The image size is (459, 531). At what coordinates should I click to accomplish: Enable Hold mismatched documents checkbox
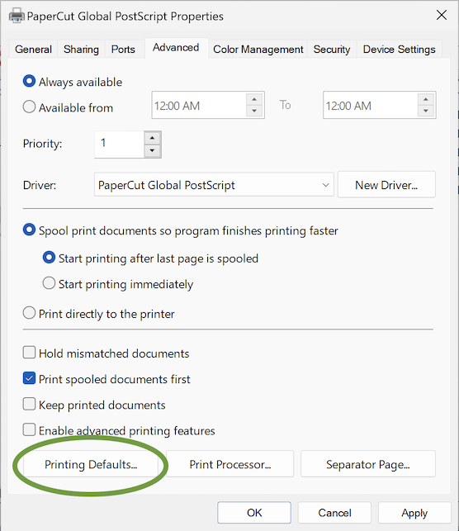click(29, 352)
